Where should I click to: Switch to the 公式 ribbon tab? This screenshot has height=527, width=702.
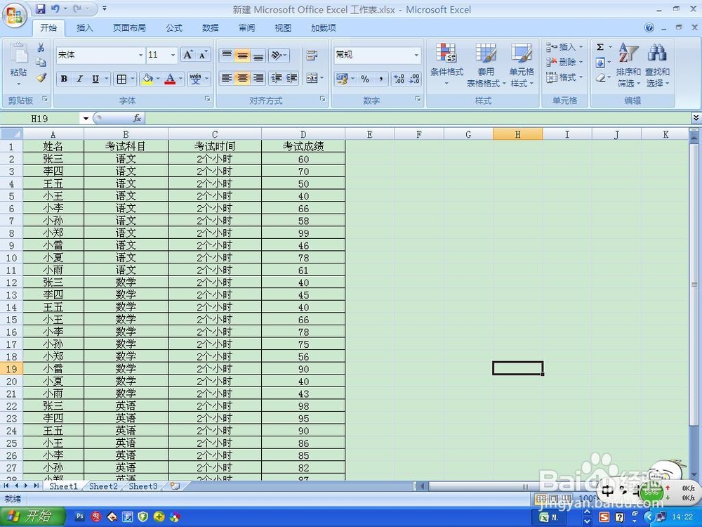point(174,28)
